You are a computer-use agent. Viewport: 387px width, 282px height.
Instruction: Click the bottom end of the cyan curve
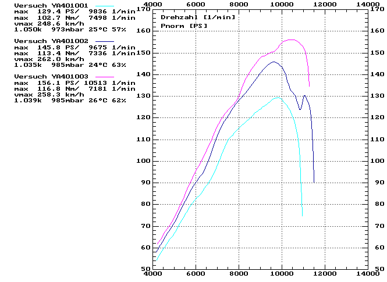(302, 216)
